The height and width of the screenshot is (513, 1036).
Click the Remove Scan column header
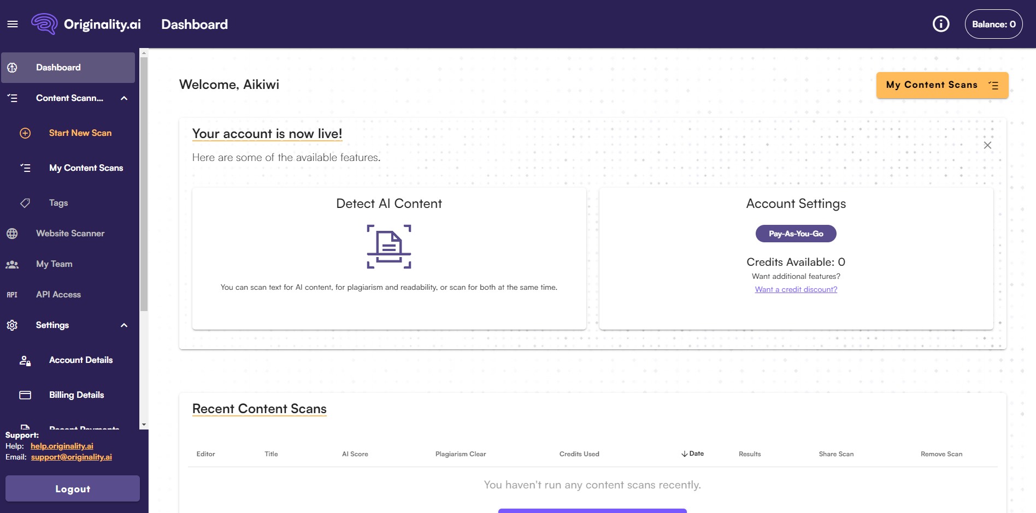pyautogui.click(x=941, y=454)
